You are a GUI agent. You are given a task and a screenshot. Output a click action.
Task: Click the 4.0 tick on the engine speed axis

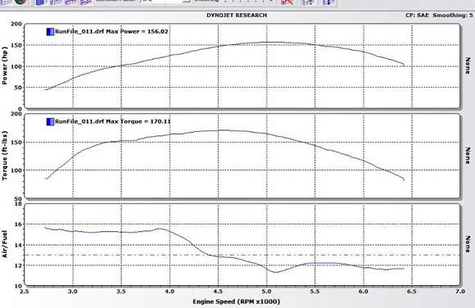click(x=170, y=292)
